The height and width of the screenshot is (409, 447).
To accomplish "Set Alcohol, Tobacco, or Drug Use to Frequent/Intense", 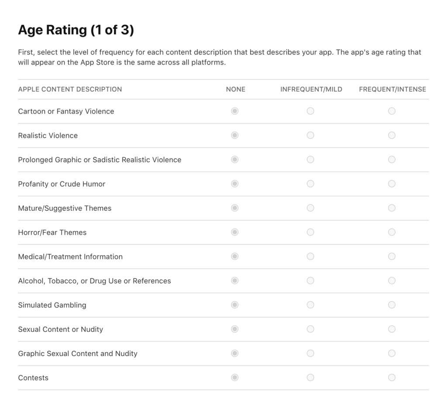I will pyautogui.click(x=392, y=281).
